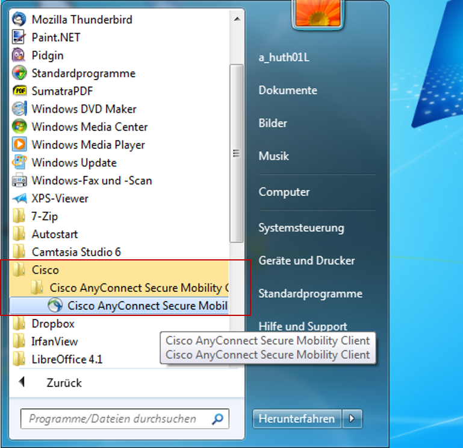
Task: Launch Windows-Fax und -Scan label
Action: tap(92, 180)
